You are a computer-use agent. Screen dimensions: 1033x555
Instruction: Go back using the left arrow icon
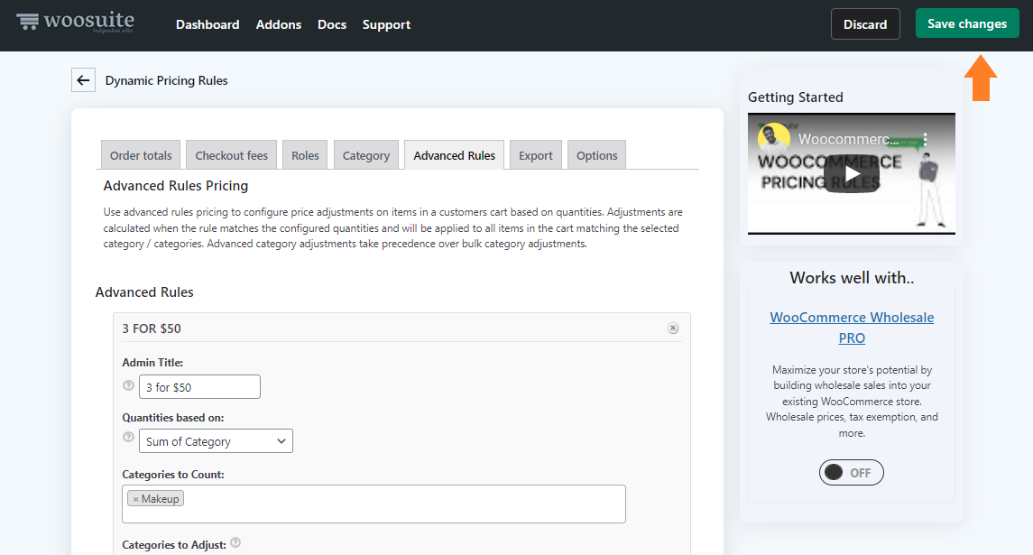83,80
